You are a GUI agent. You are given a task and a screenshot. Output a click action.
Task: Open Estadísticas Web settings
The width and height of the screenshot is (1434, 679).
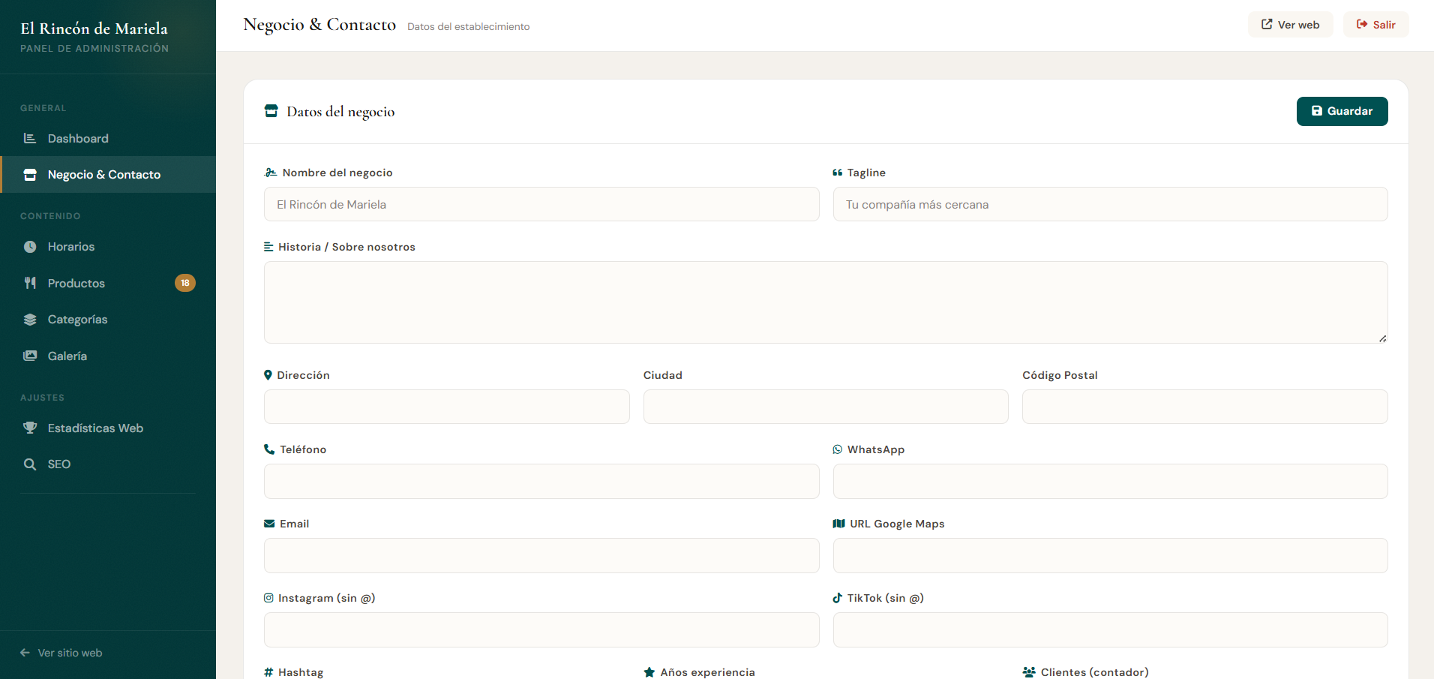[108, 428]
